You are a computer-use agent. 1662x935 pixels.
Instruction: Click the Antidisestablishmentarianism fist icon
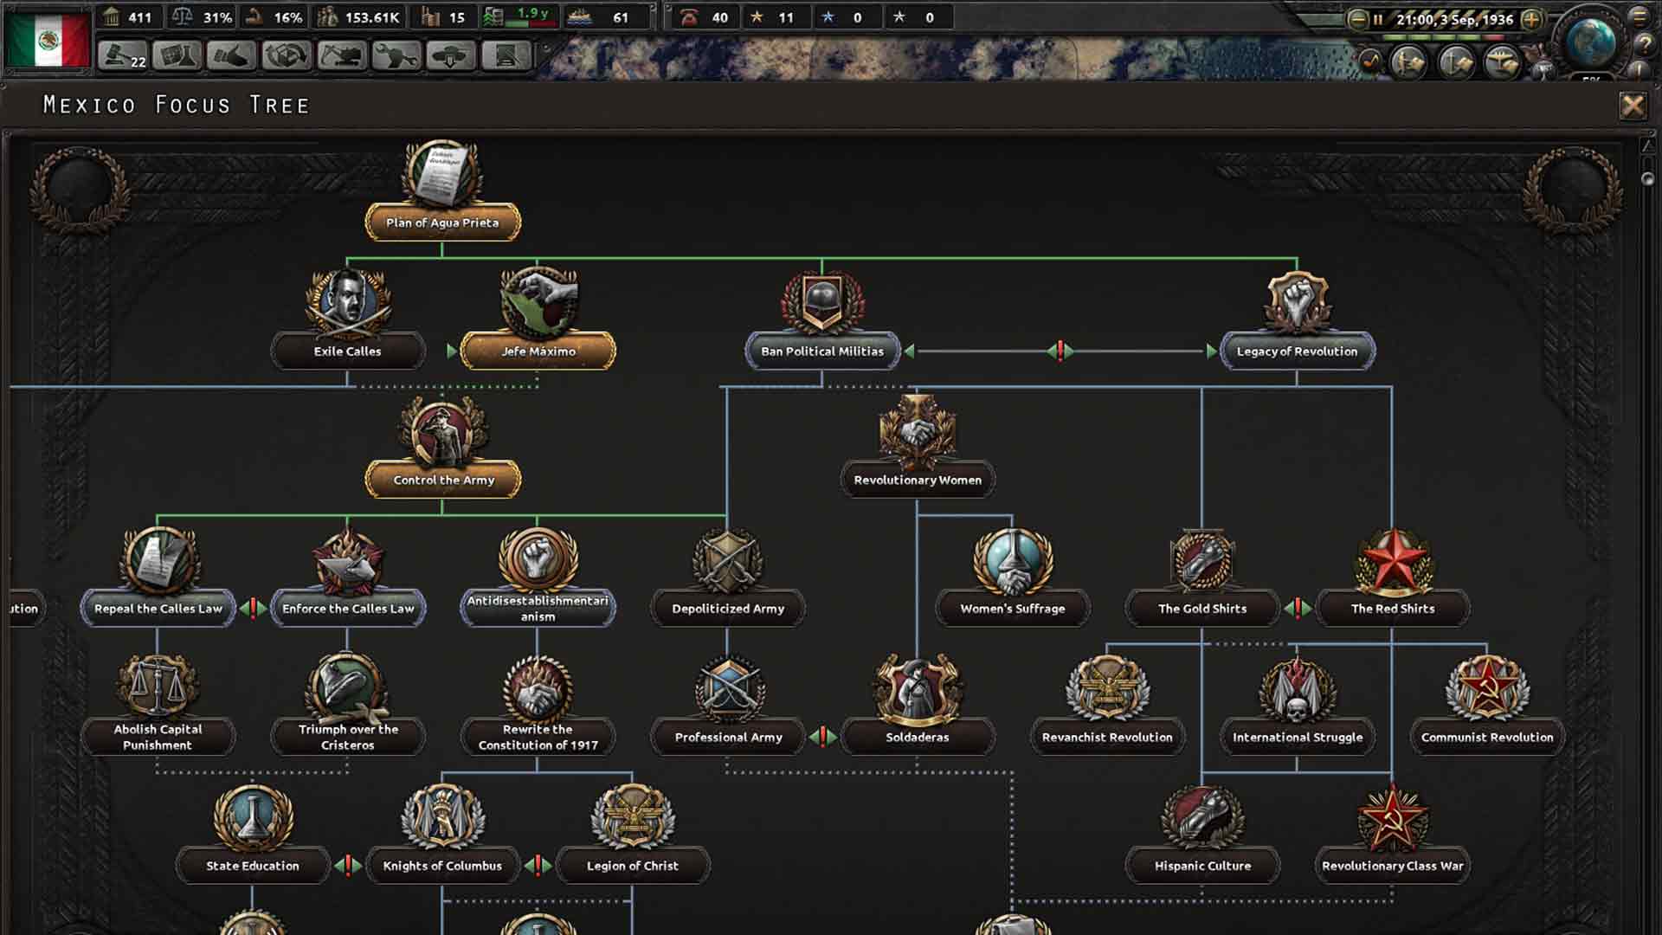tap(538, 559)
